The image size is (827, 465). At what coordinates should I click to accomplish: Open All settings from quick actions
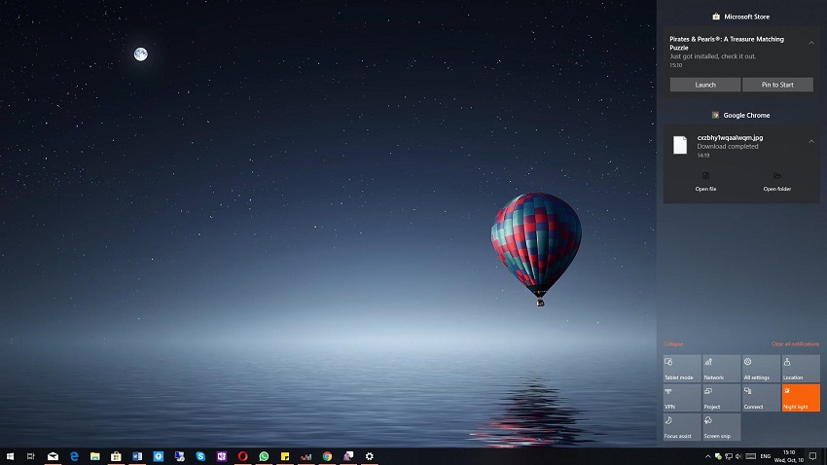761,369
